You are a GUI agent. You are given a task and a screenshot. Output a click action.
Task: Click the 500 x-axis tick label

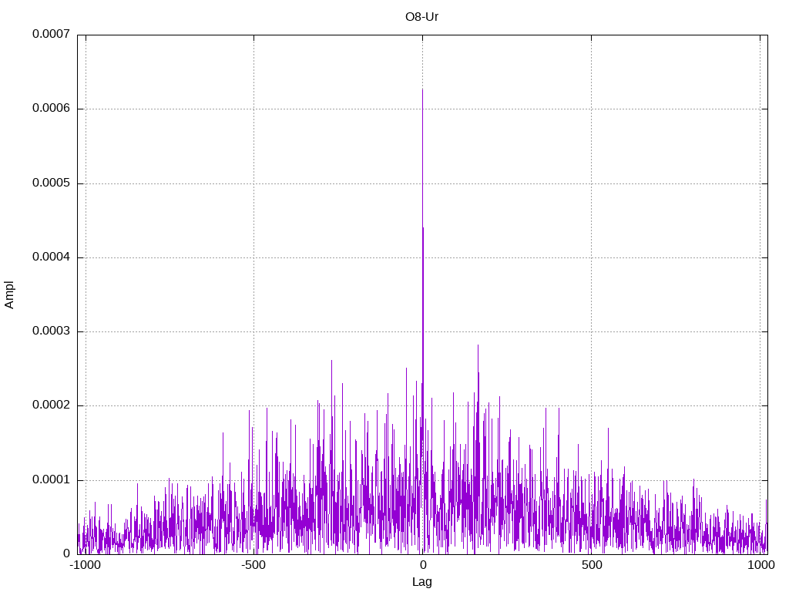click(x=592, y=565)
